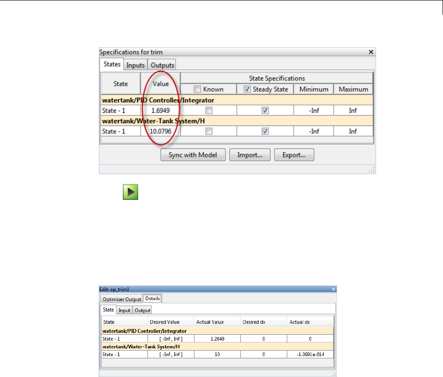
Task: Click the State column header in specifications
Action: (121, 84)
